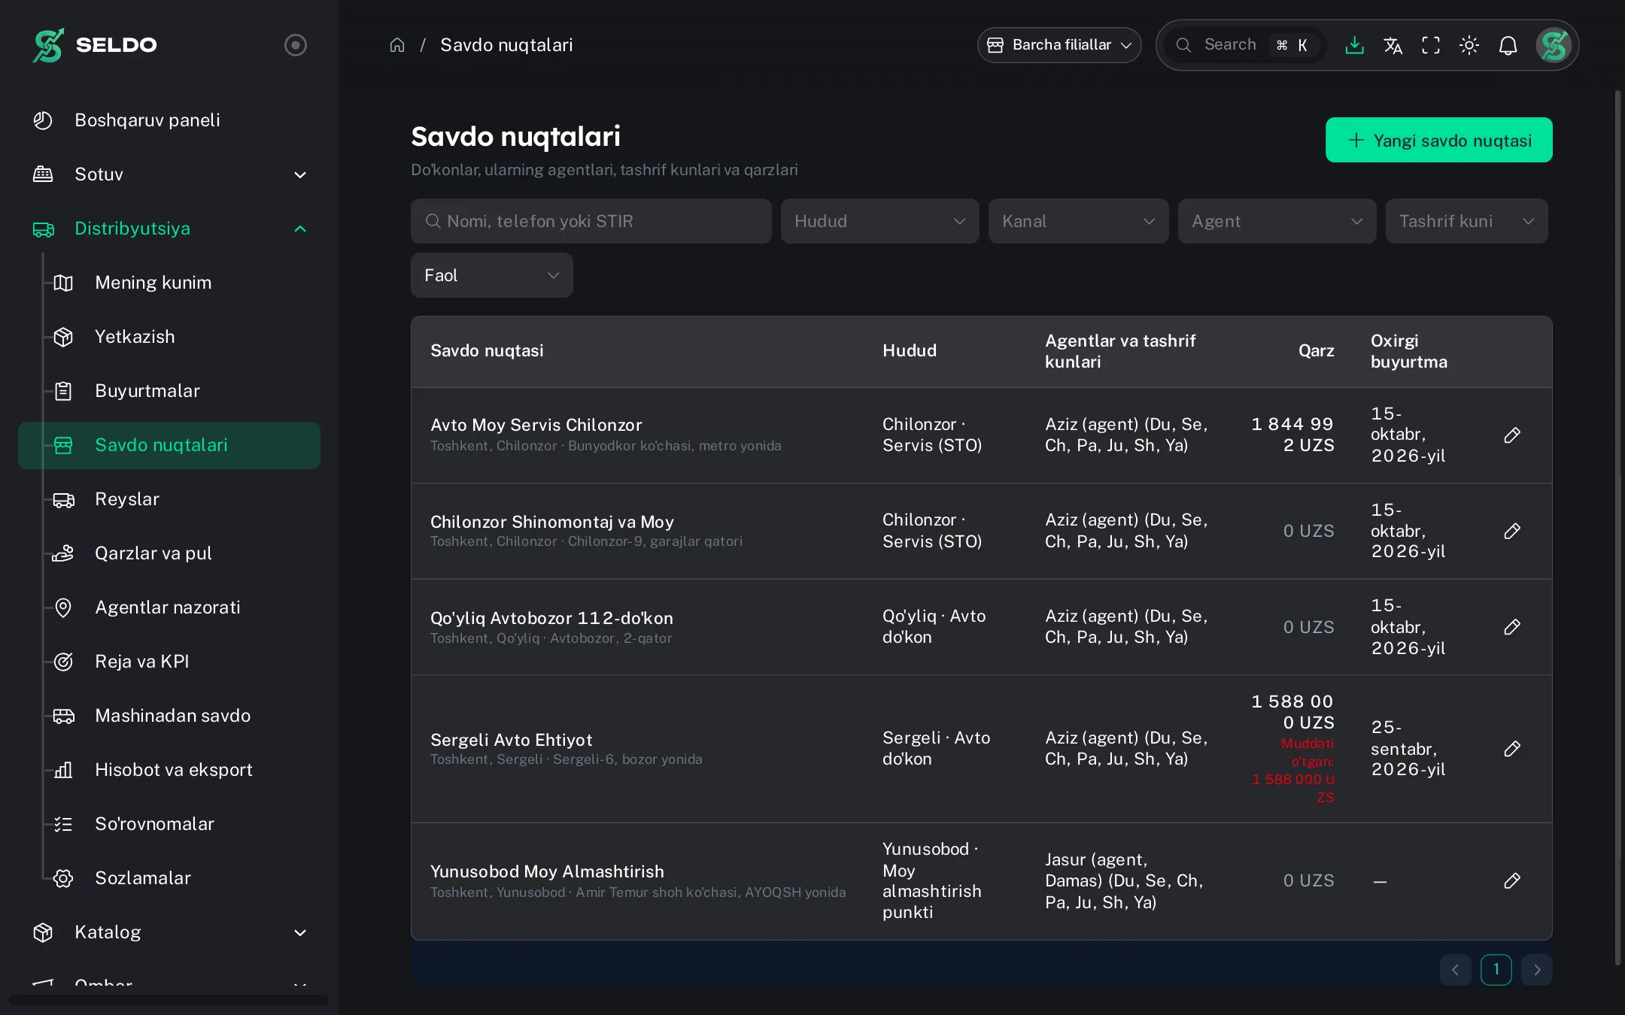Screen dimensions: 1625x1015
Task: Collapse the Distribyutsiya section
Action: (169, 229)
